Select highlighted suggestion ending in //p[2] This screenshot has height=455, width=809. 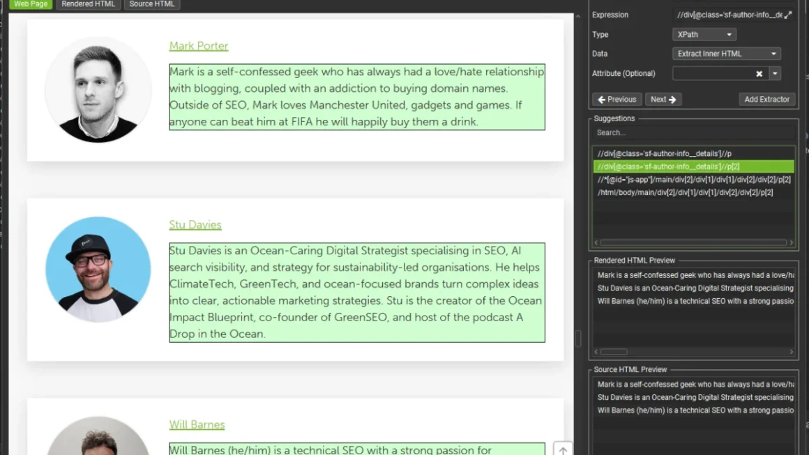(693, 167)
